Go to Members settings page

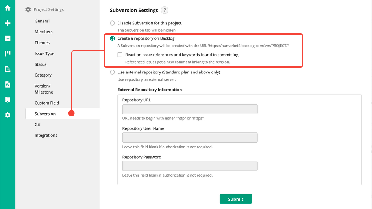pyautogui.click(x=44, y=32)
